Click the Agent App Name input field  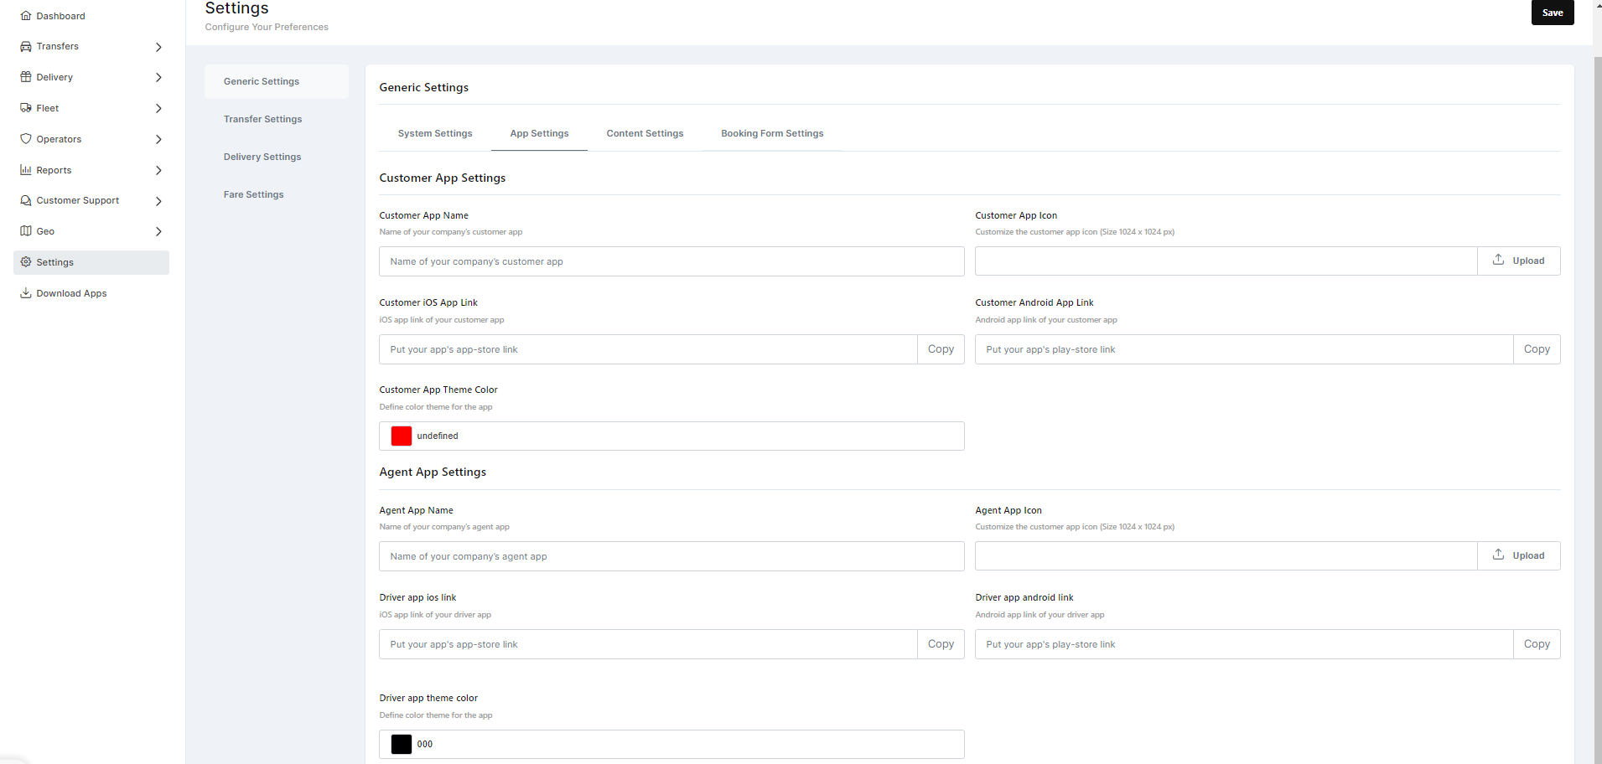[671, 555]
